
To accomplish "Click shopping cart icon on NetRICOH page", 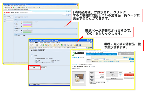I will [120, 54].
